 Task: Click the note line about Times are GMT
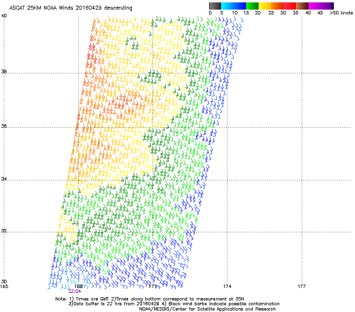[x=150, y=299]
